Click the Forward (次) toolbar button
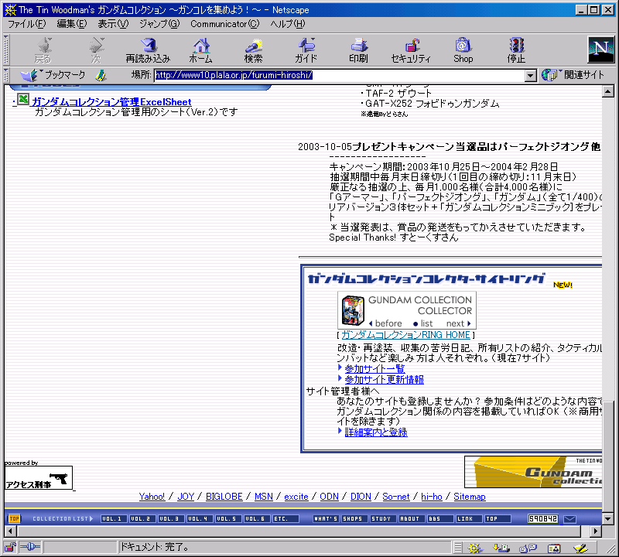Image resolution: width=619 pixels, height=557 pixels. [x=96, y=50]
